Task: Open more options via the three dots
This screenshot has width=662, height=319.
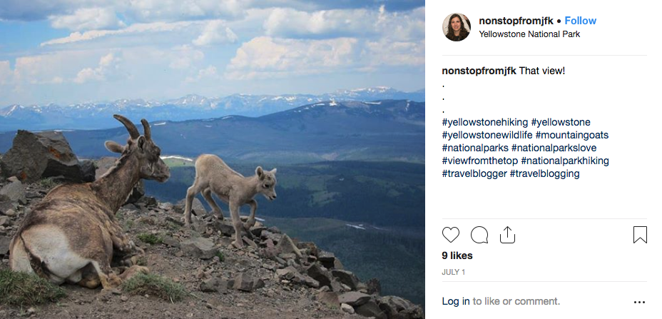Action: pyautogui.click(x=639, y=302)
